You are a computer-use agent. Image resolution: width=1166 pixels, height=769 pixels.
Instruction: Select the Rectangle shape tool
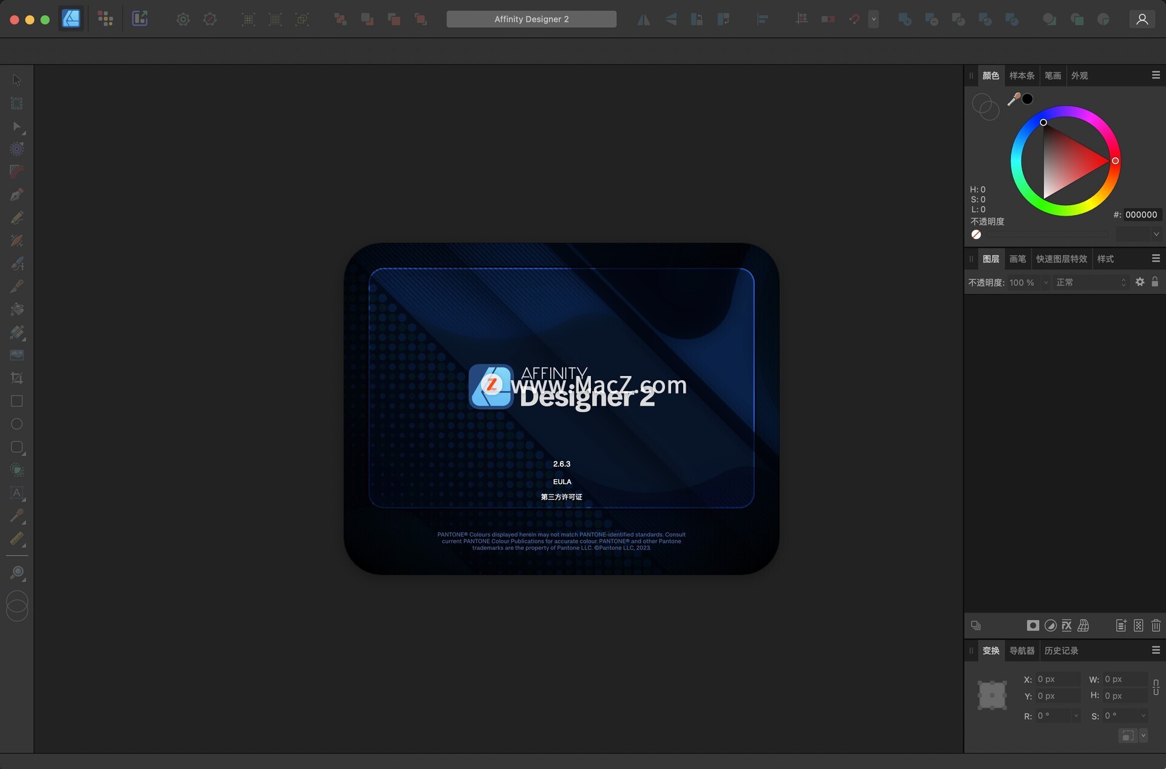click(x=17, y=401)
